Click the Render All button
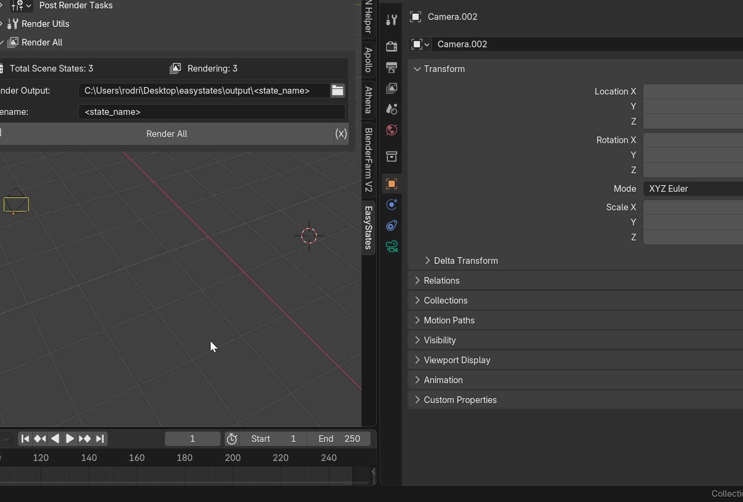The height and width of the screenshot is (502, 743). click(x=167, y=134)
